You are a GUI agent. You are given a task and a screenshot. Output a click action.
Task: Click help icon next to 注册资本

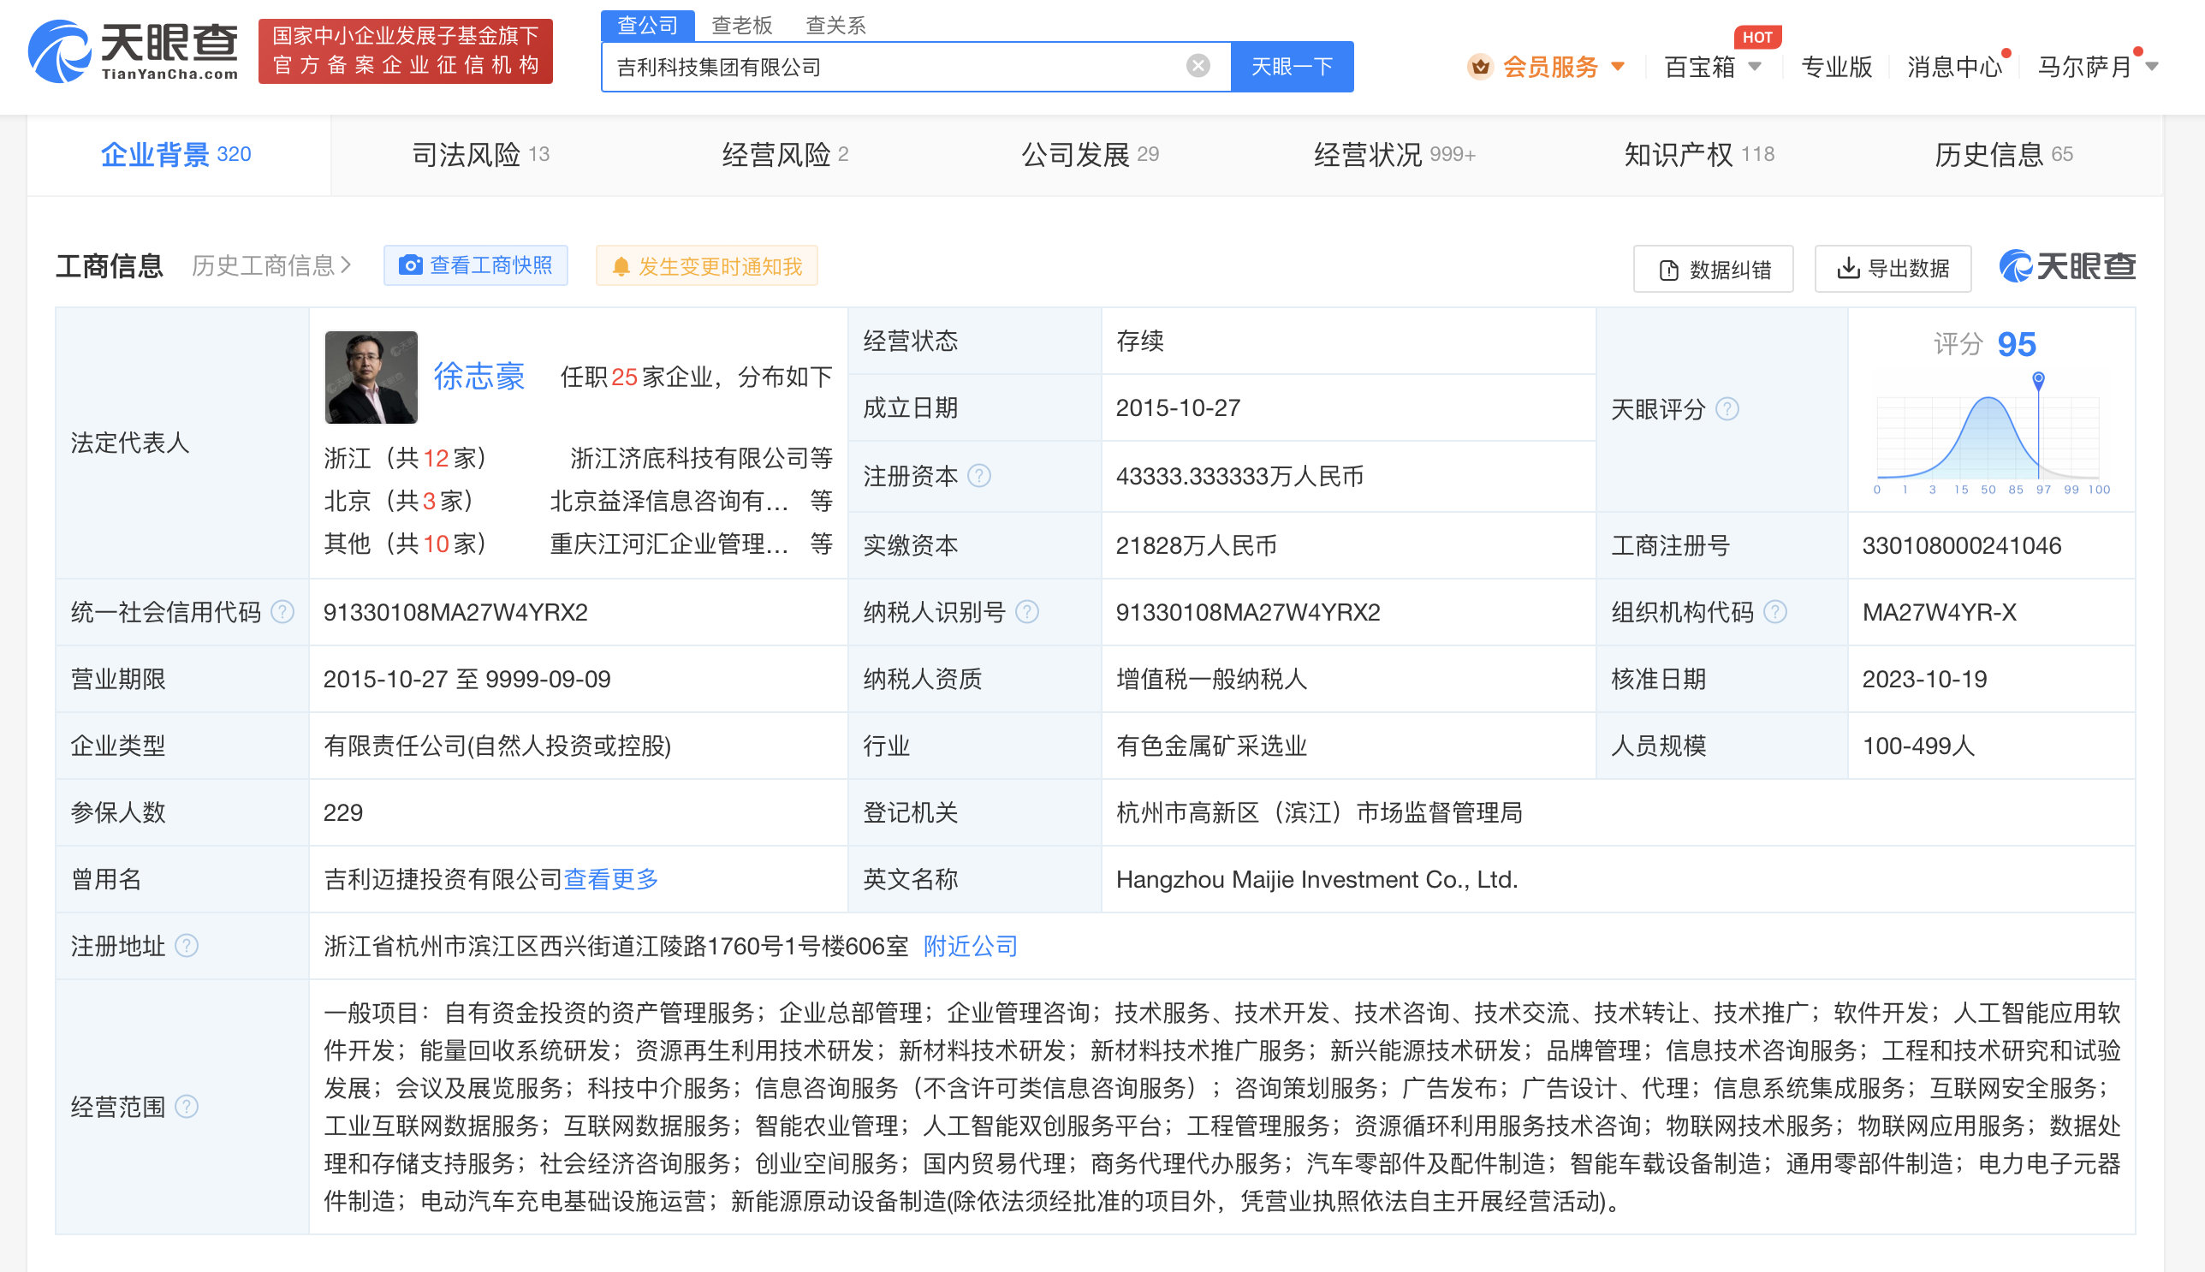click(979, 475)
